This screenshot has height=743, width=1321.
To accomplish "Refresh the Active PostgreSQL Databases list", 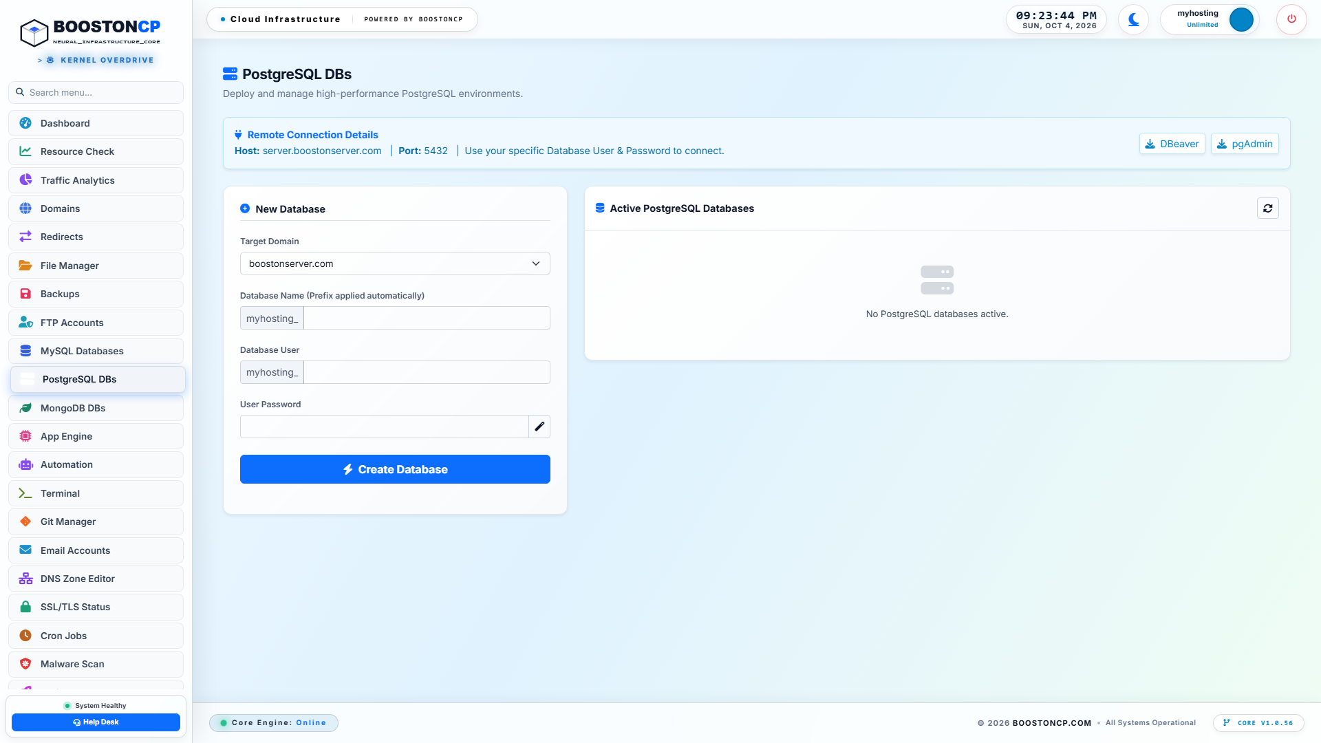I will tap(1267, 208).
